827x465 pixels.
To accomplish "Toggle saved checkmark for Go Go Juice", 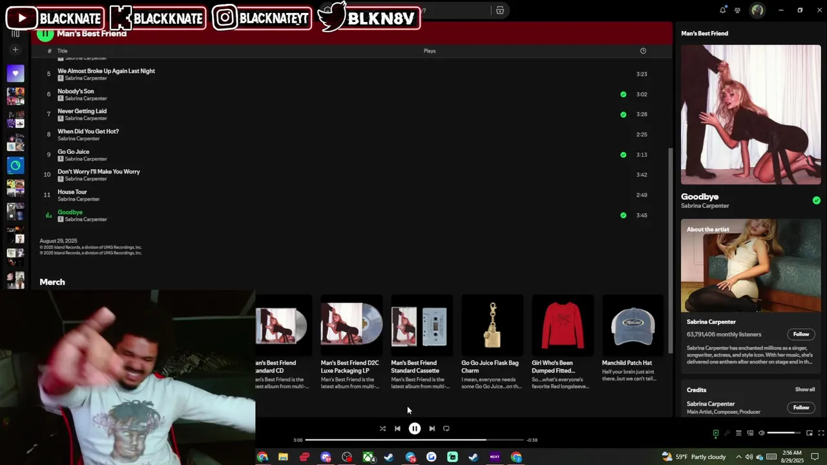I will pos(623,155).
